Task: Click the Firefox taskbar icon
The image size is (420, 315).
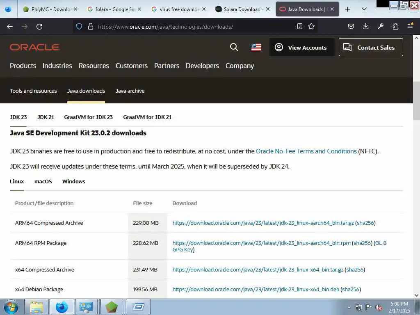Action: tap(62, 307)
